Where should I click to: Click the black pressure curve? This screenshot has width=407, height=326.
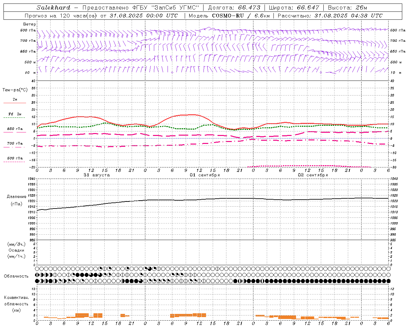[213, 200]
